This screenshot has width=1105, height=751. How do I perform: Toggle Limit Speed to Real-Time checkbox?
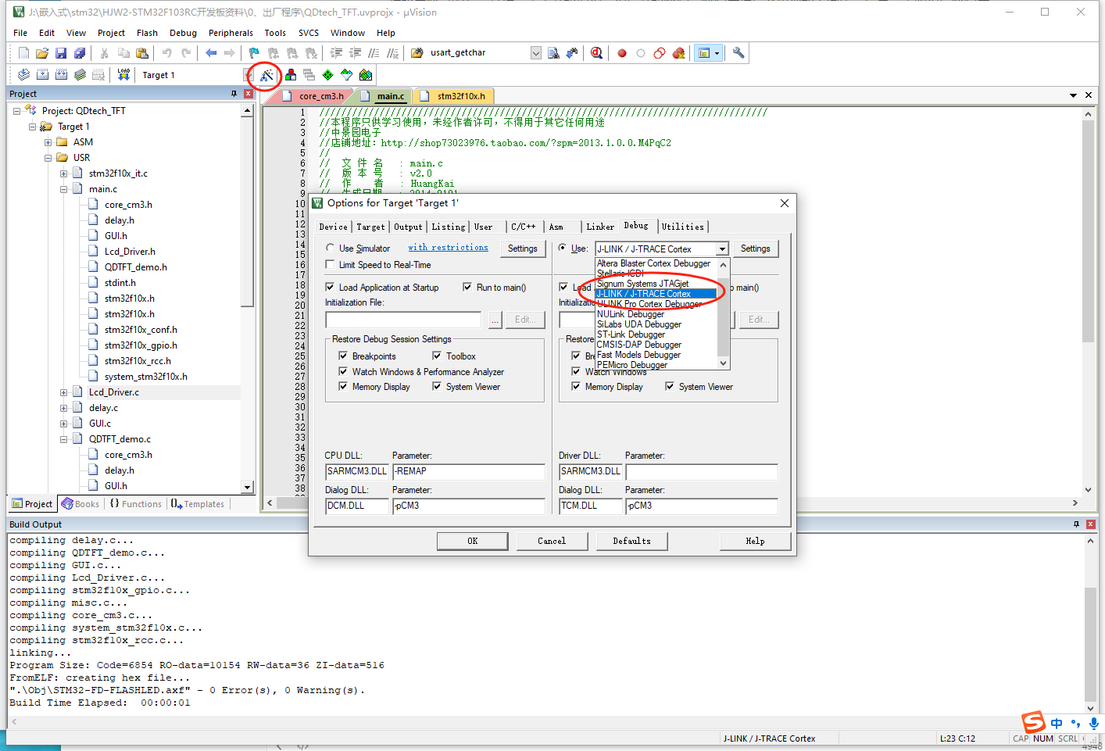click(331, 265)
